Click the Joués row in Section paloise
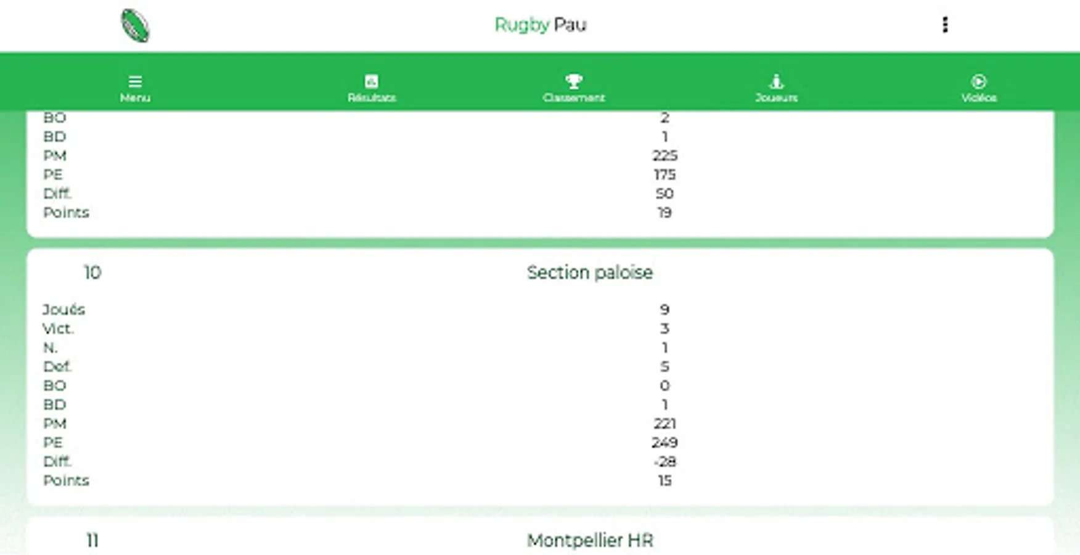The width and height of the screenshot is (1080, 555). tap(64, 310)
